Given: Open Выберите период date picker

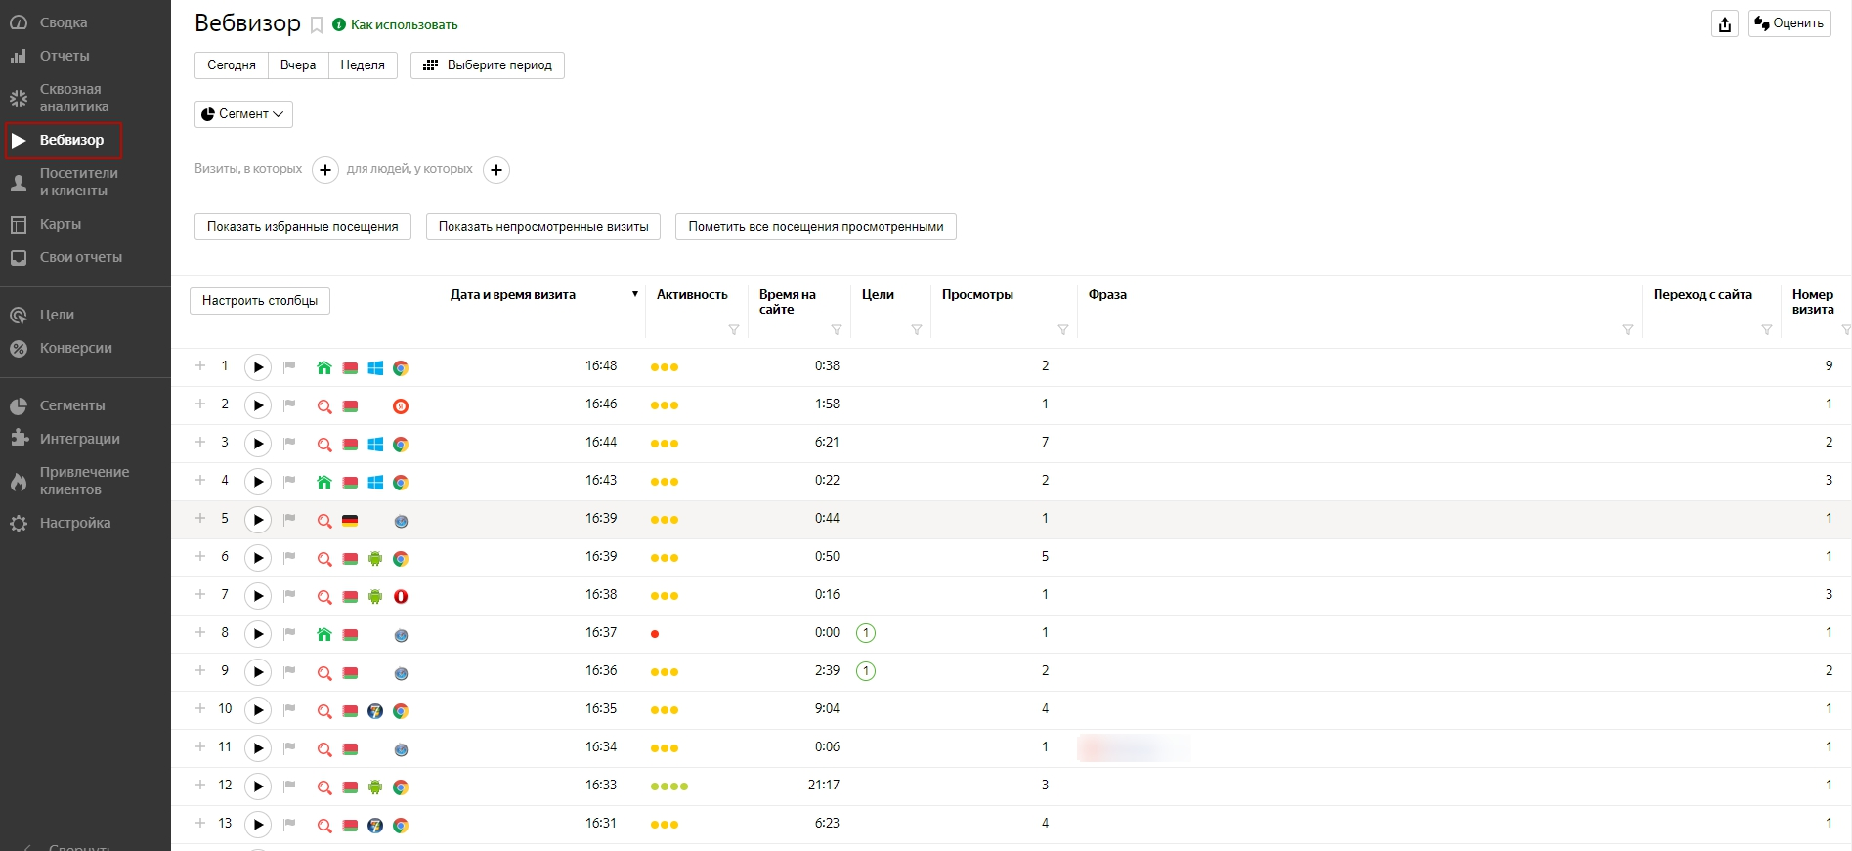Looking at the screenshot, I should pyautogui.click(x=488, y=65).
